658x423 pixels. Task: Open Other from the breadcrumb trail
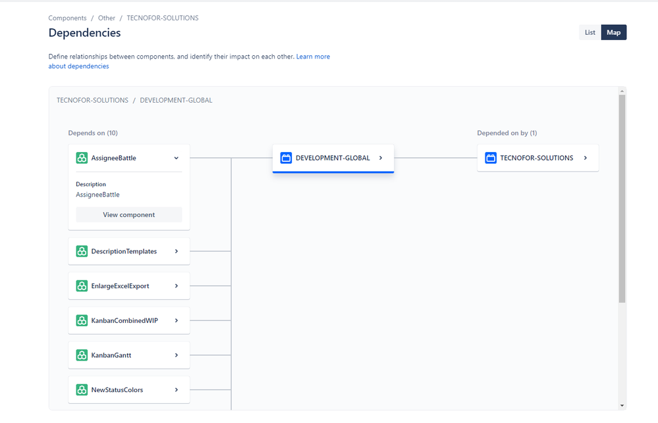click(x=106, y=18)
